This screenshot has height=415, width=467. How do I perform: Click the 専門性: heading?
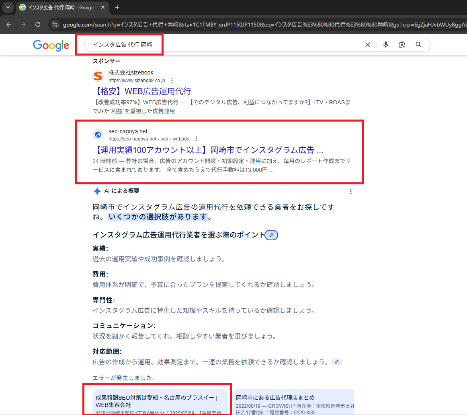coord(104,300)
